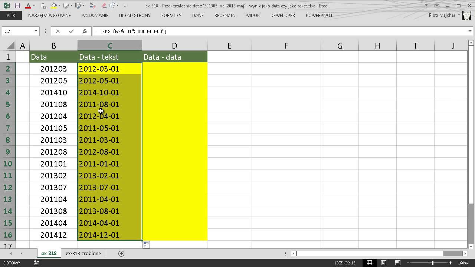Switch to the ex-318 sheet tab

point(49,253)
